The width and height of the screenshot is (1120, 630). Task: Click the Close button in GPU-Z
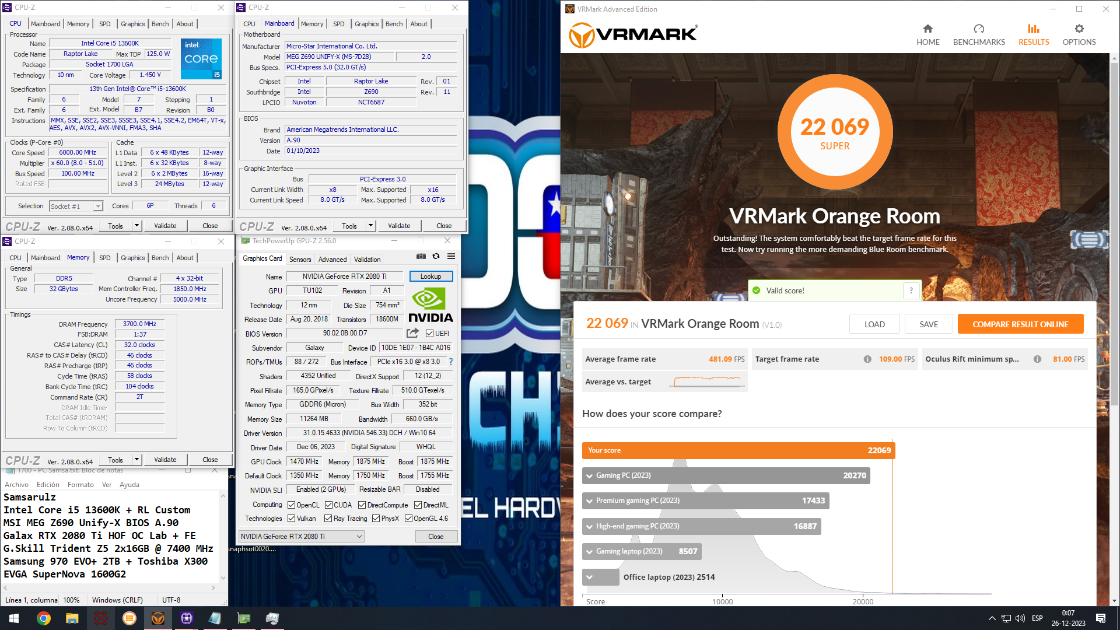point(436,537)
